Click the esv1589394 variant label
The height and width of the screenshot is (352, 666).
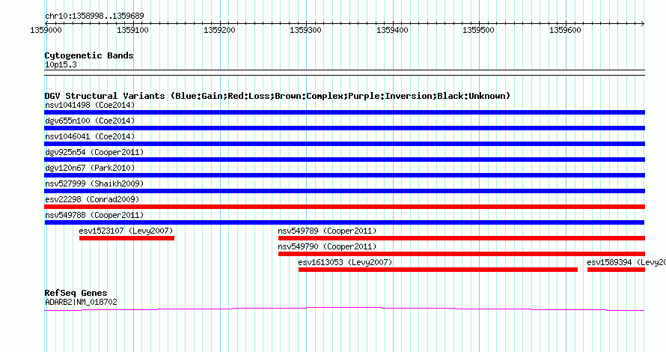pyautogui.click(x=626, y=262)
